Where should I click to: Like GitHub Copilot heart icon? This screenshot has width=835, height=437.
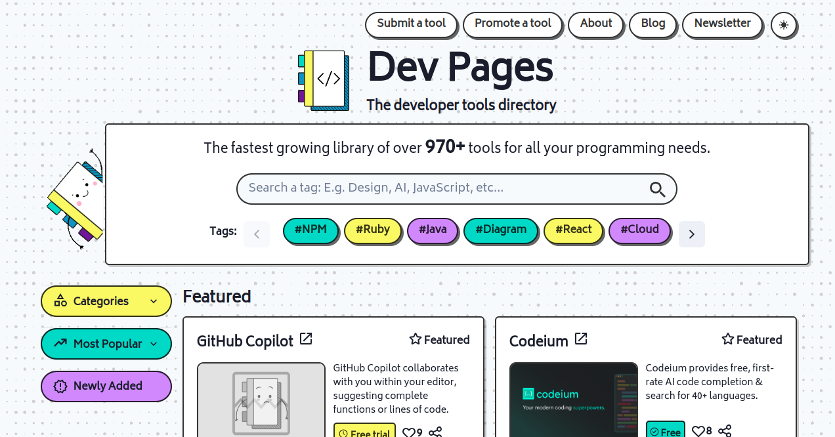[408, 432]
